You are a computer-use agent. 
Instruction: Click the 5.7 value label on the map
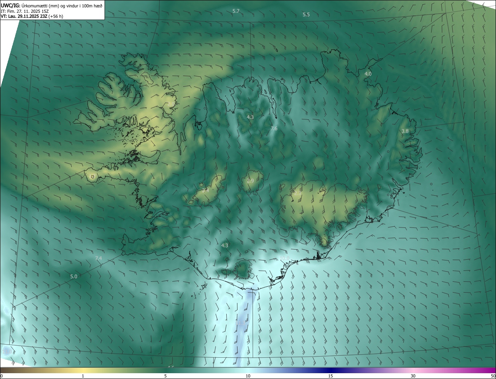pos(236,11)
